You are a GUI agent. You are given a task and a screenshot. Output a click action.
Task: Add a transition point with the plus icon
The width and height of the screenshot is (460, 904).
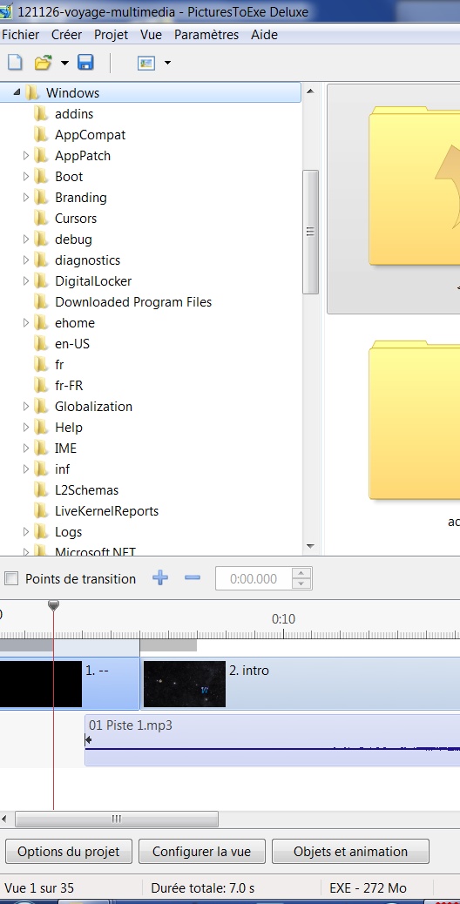pyautogui.click(x=160, y=577)
